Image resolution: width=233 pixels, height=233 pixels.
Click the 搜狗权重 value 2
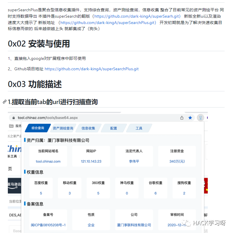(x=184, y=193)
